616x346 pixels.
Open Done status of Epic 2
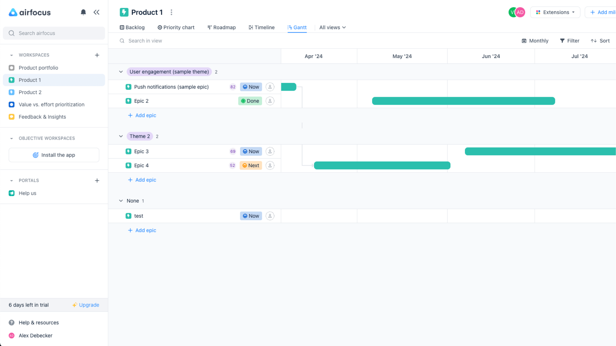[x=250, y=101]
